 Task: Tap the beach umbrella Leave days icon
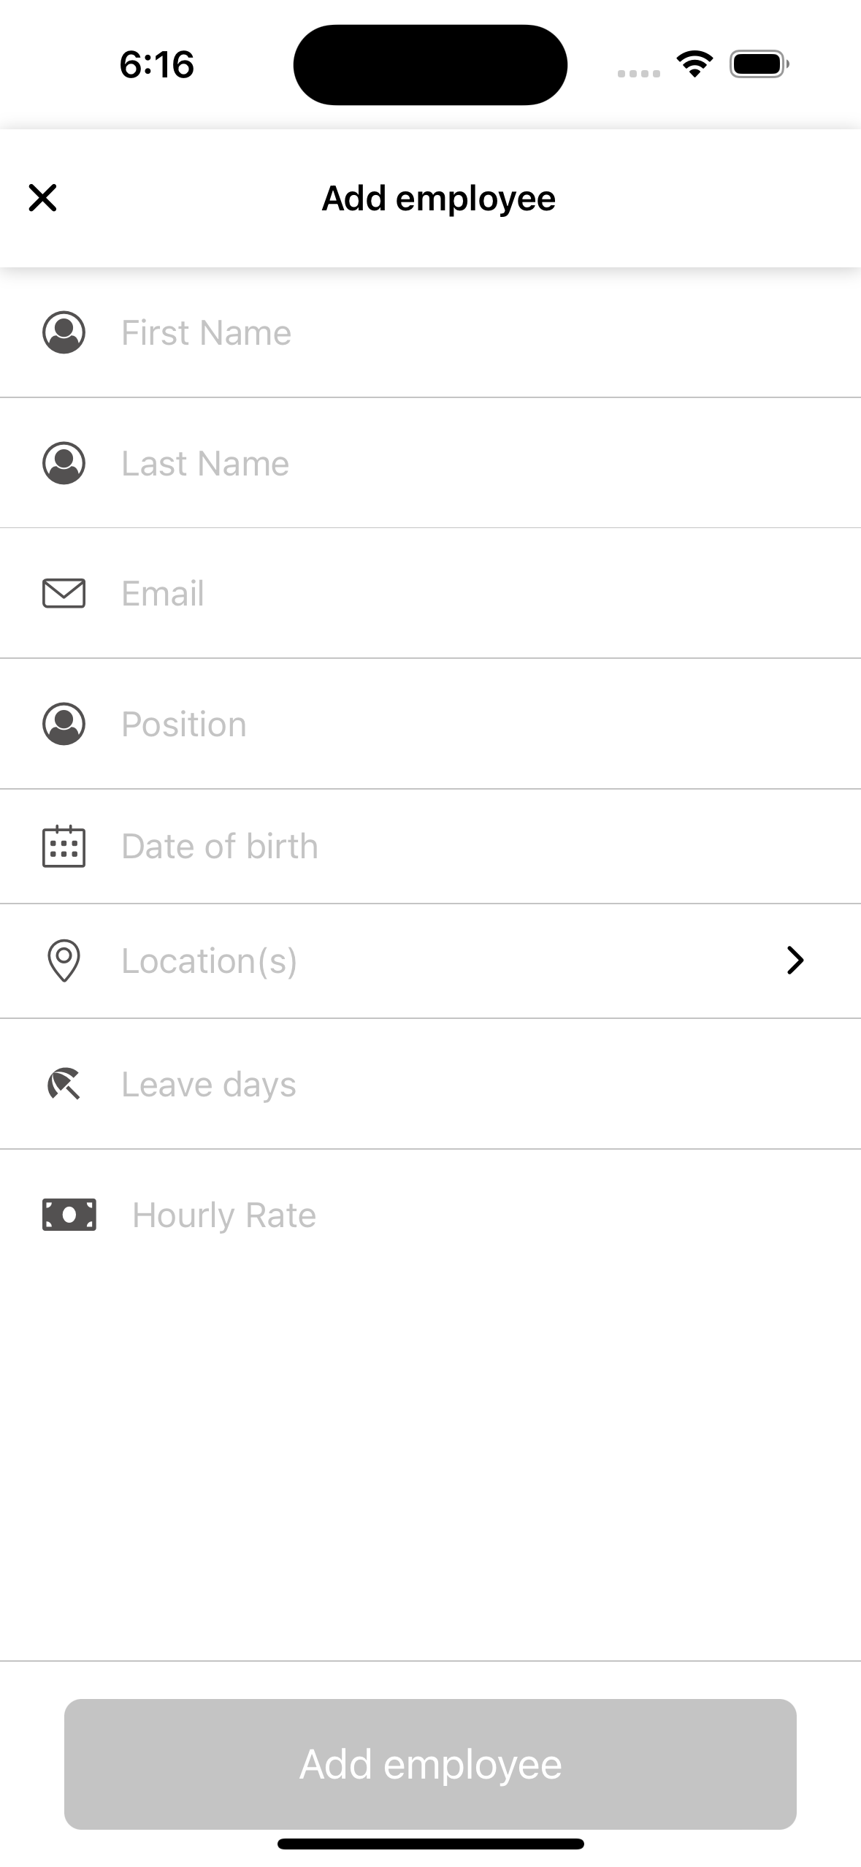point(64,1084)
